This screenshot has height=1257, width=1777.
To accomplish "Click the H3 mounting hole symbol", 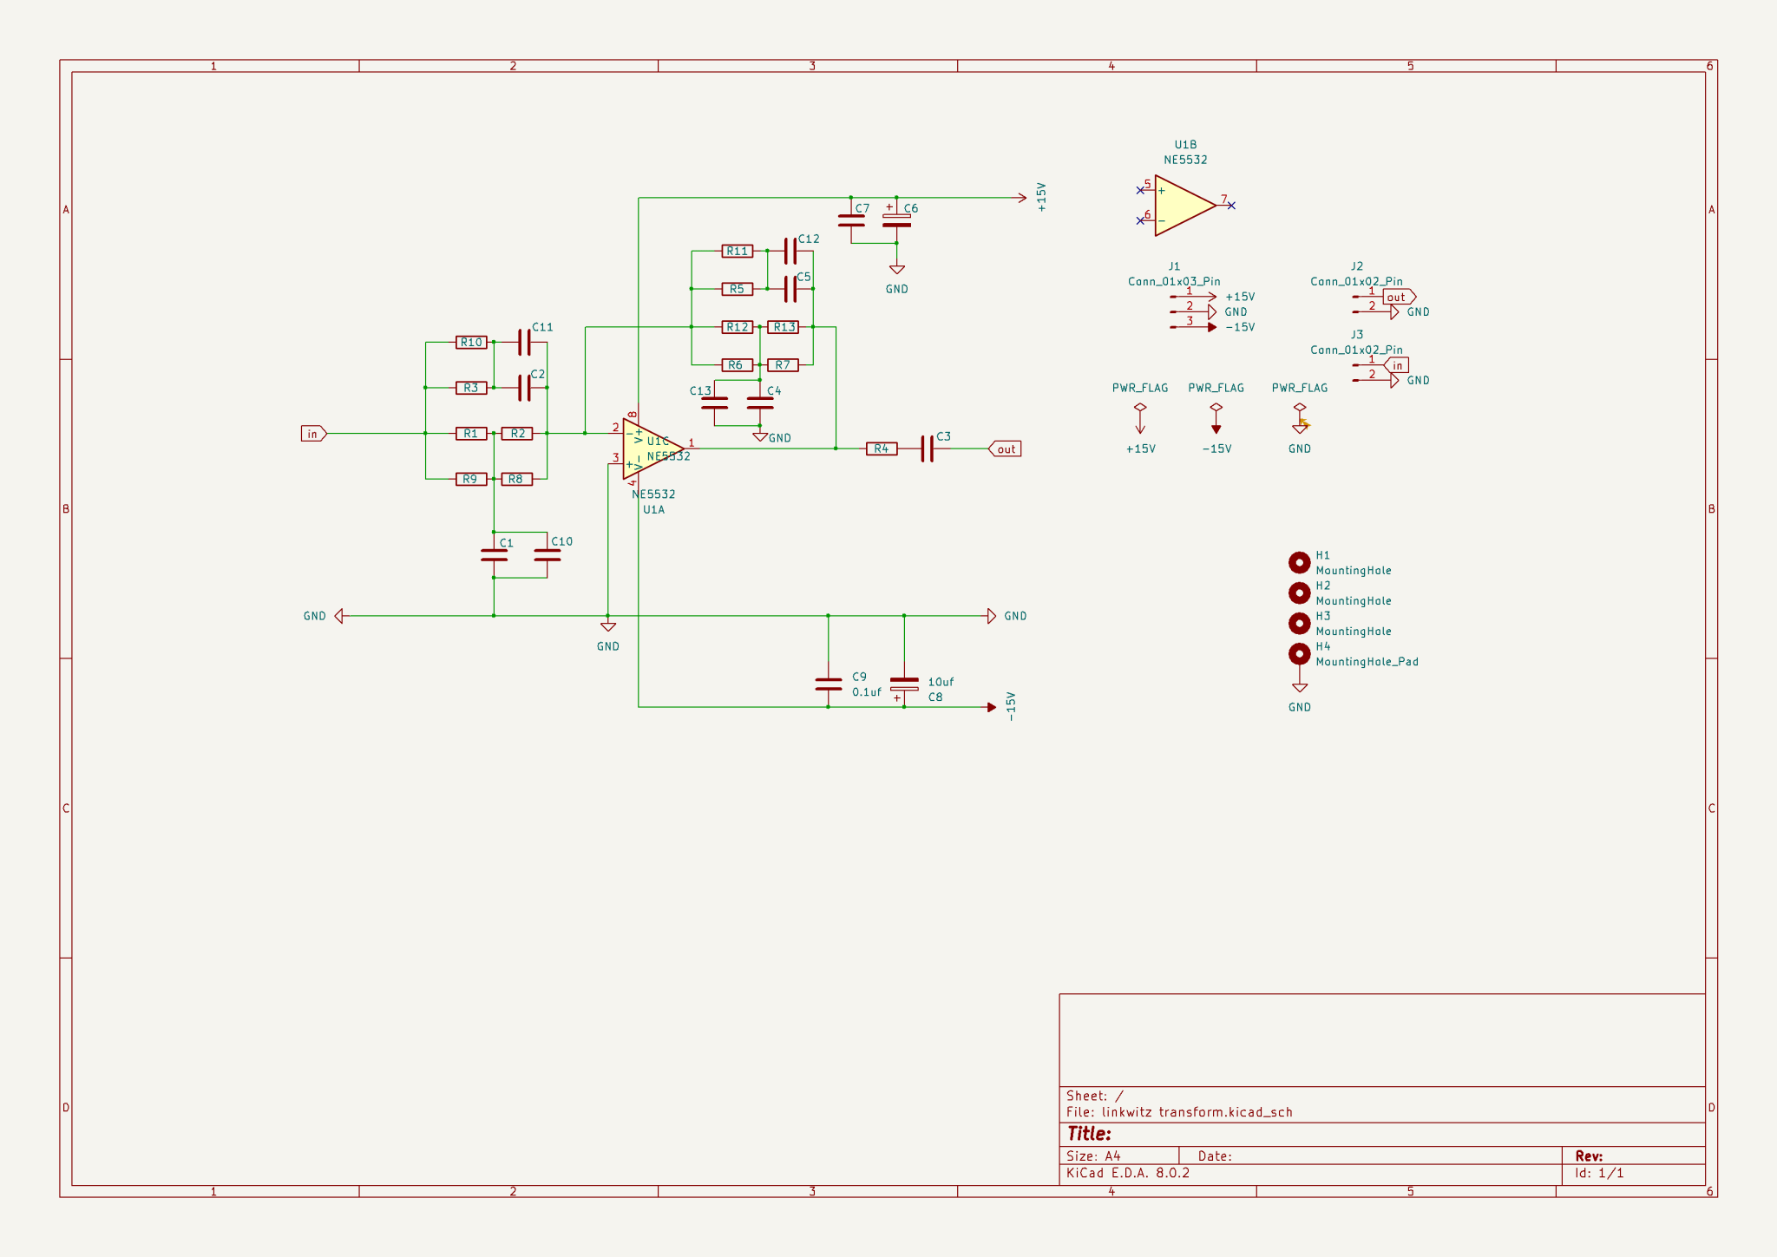I will click(x=1299, y=624).
